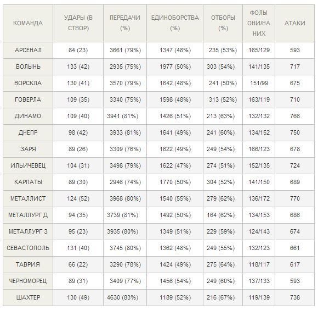The image size is (318, 310).
Task: Click the ШАХТЕР team name cell
Action: click(28, 297)
